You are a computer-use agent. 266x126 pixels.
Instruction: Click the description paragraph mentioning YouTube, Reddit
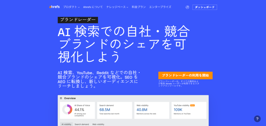99,79
